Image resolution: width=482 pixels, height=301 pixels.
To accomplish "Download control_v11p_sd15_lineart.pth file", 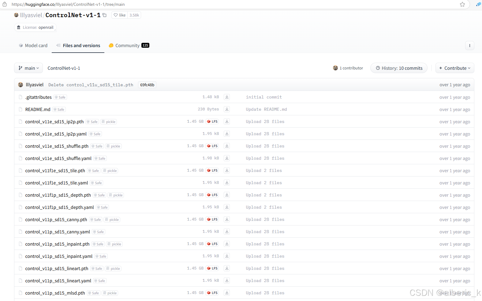I will [227, 268].
